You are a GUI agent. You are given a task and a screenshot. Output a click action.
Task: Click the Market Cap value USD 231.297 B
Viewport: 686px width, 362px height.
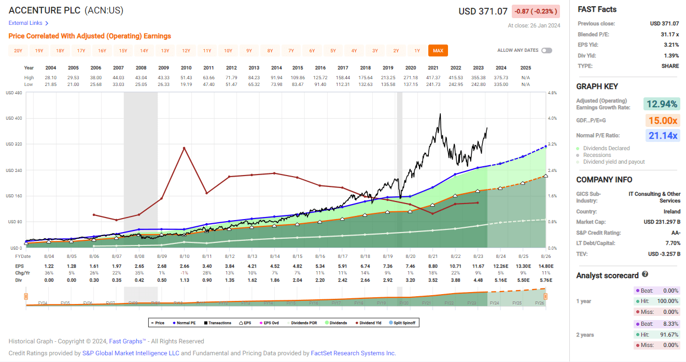coord(662,222)
